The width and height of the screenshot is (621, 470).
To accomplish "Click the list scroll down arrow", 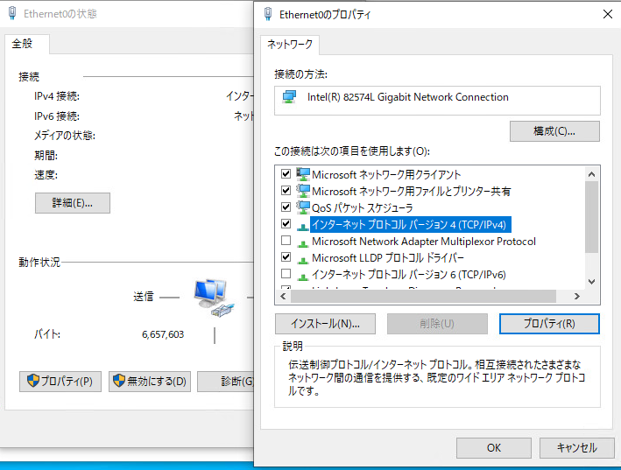I will click(x=592, y=282).
